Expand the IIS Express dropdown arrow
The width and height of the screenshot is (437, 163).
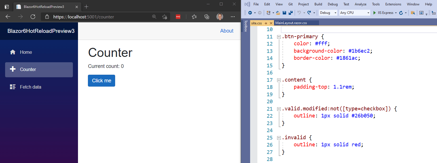pos(396,13)
